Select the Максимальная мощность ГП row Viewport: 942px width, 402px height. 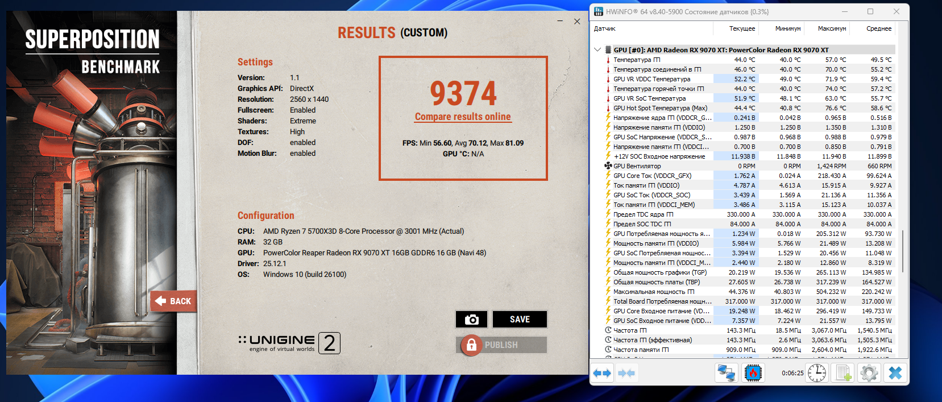pyautogui.click(x=749, y=292)
